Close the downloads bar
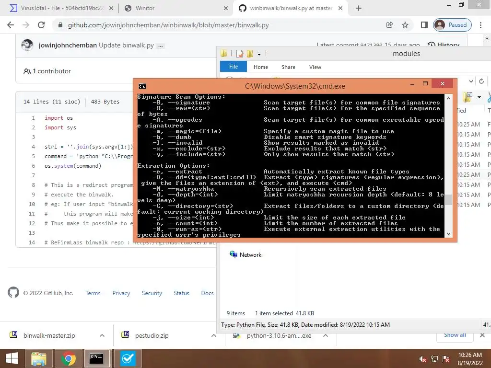The height and width of the screenshot is (368, 491). [x=482, y=335]
